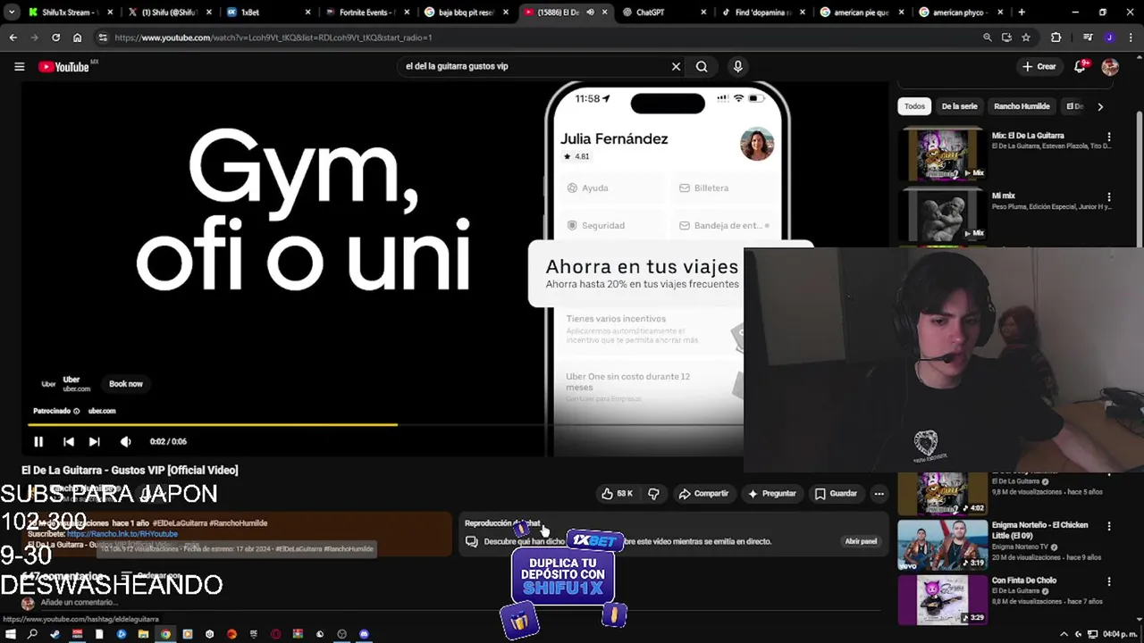
Task: Bookmark this page with star icon
Action: pos(1026,38)
